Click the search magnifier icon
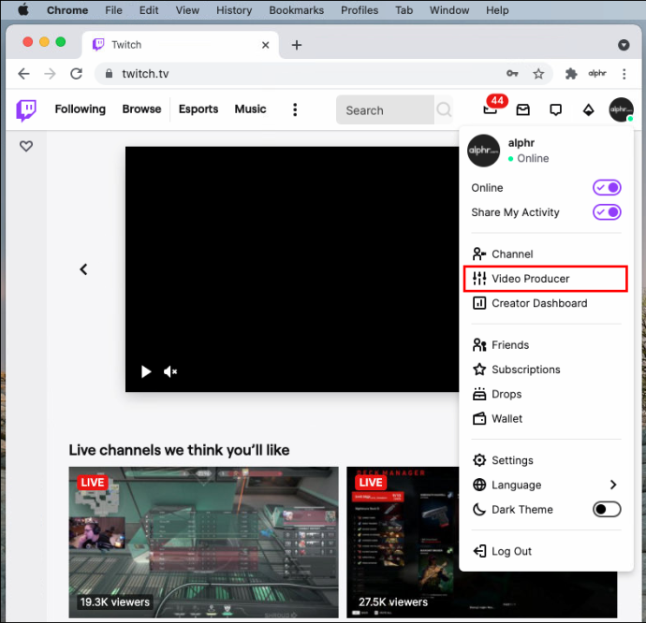The height and width of the screenshot is (623, 646). pyautogui.click(x=444, y=109)
